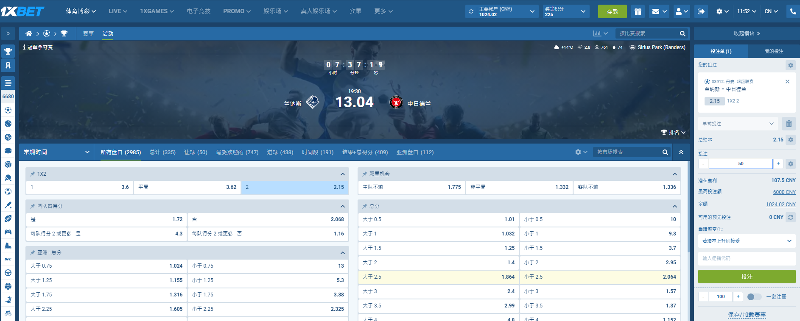The height and width of the screenshot is (321, 800).
Task: Click the phone callback icon
Action: [793, 11]
